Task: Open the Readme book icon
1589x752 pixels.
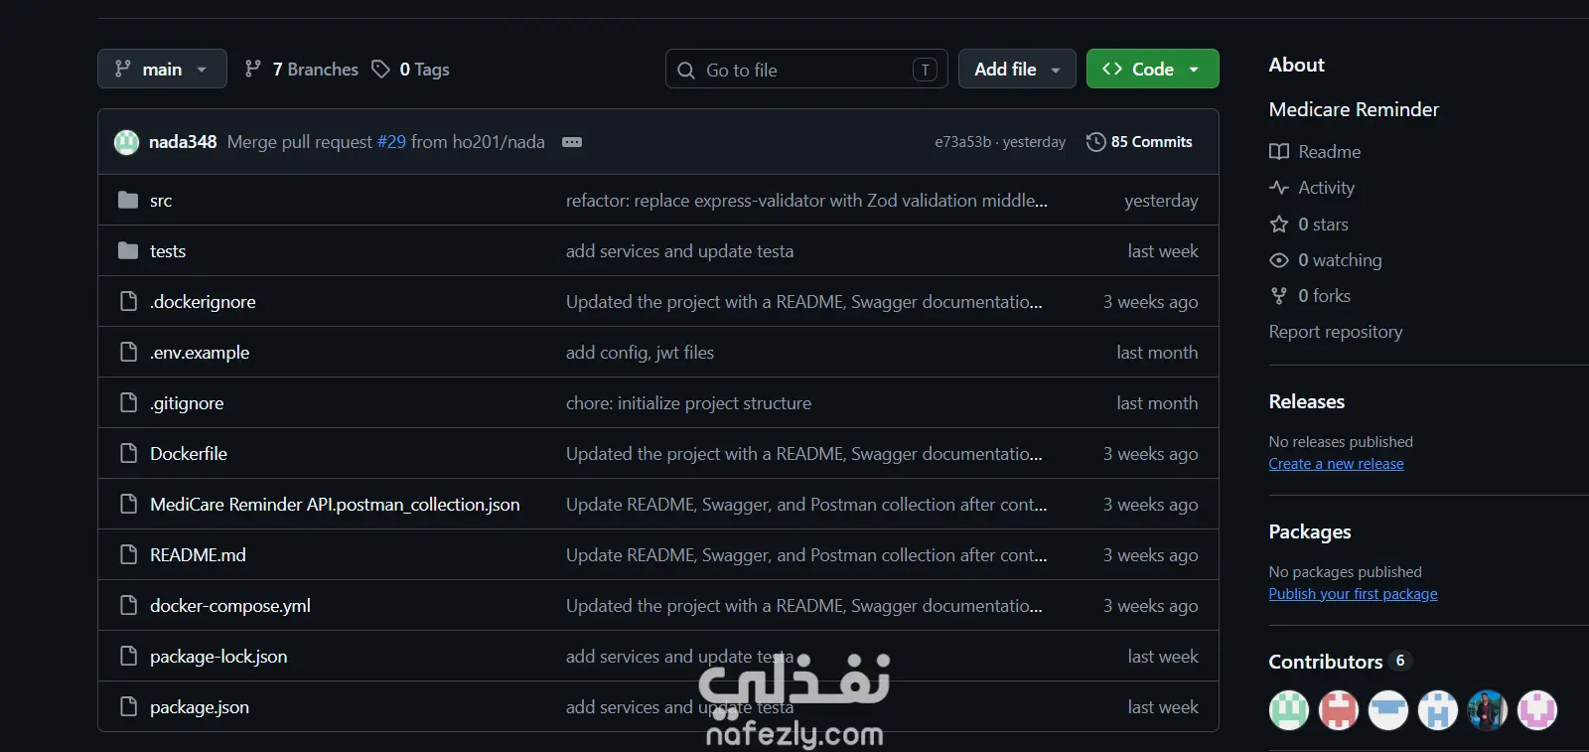Action: point(1279,151)
